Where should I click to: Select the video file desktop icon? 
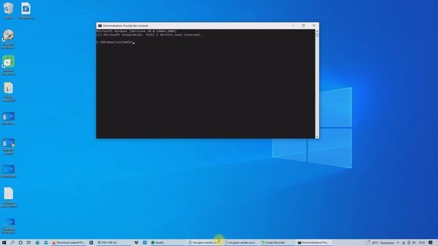coord(26,11)
